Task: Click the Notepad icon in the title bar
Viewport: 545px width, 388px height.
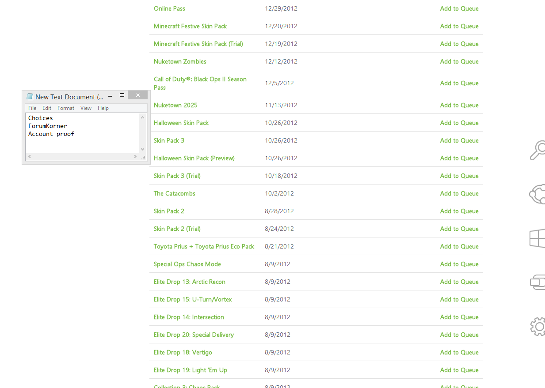Action: click(x=30, y=97)
